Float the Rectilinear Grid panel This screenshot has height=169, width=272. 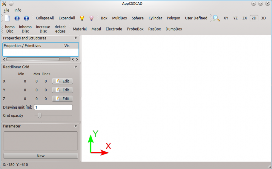(76, 67)
